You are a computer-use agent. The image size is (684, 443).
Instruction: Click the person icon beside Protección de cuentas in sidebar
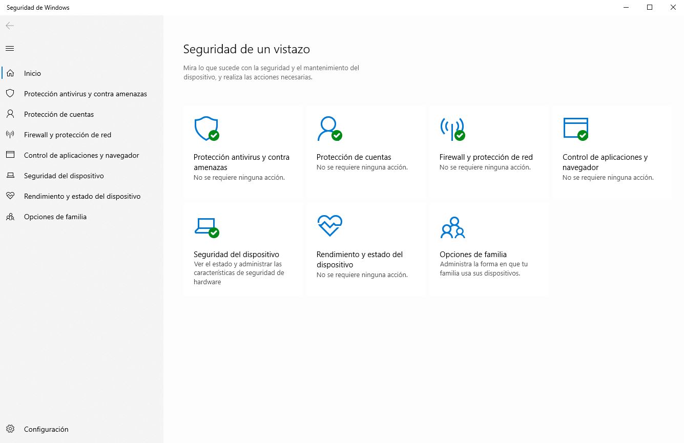[10, 114]
